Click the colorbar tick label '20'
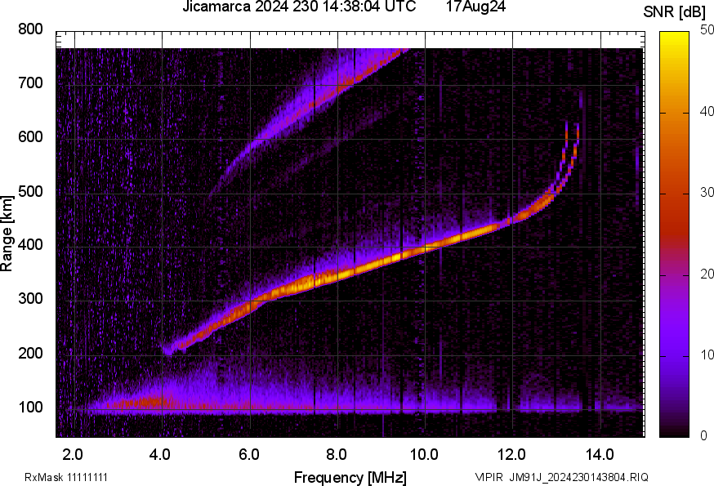This screenshot has width=714, height=486. [707, 274]
